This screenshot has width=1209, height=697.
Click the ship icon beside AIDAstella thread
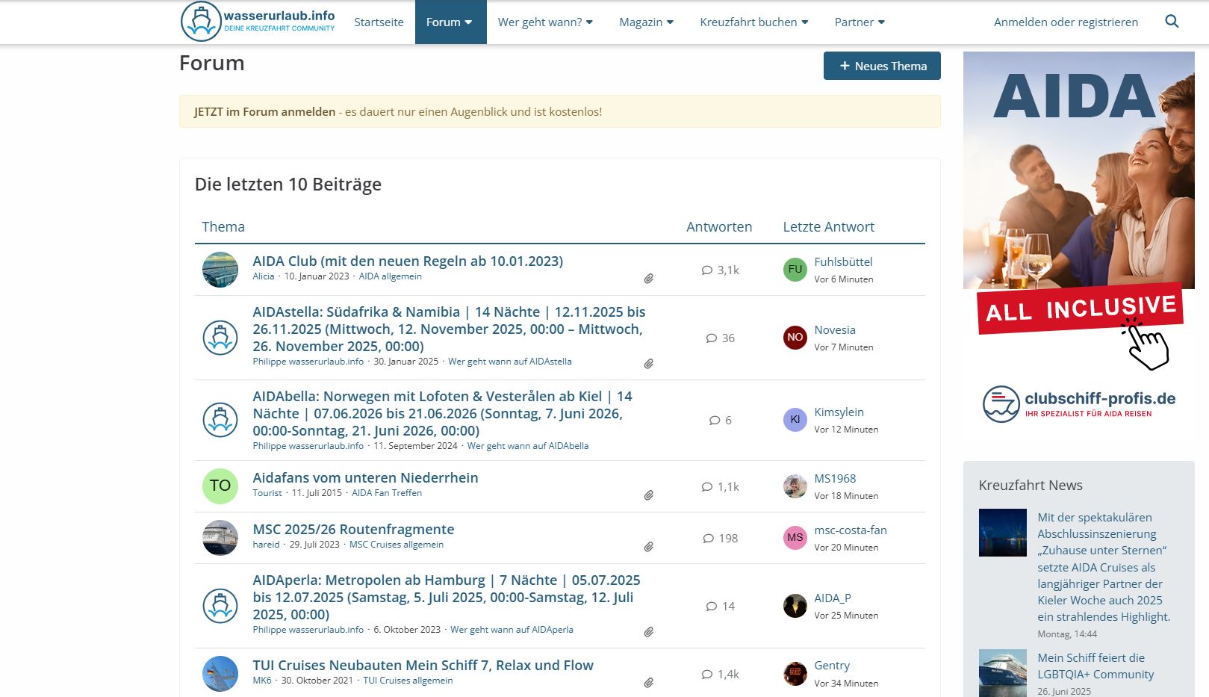pyautogui.click(x=220, y=338)
